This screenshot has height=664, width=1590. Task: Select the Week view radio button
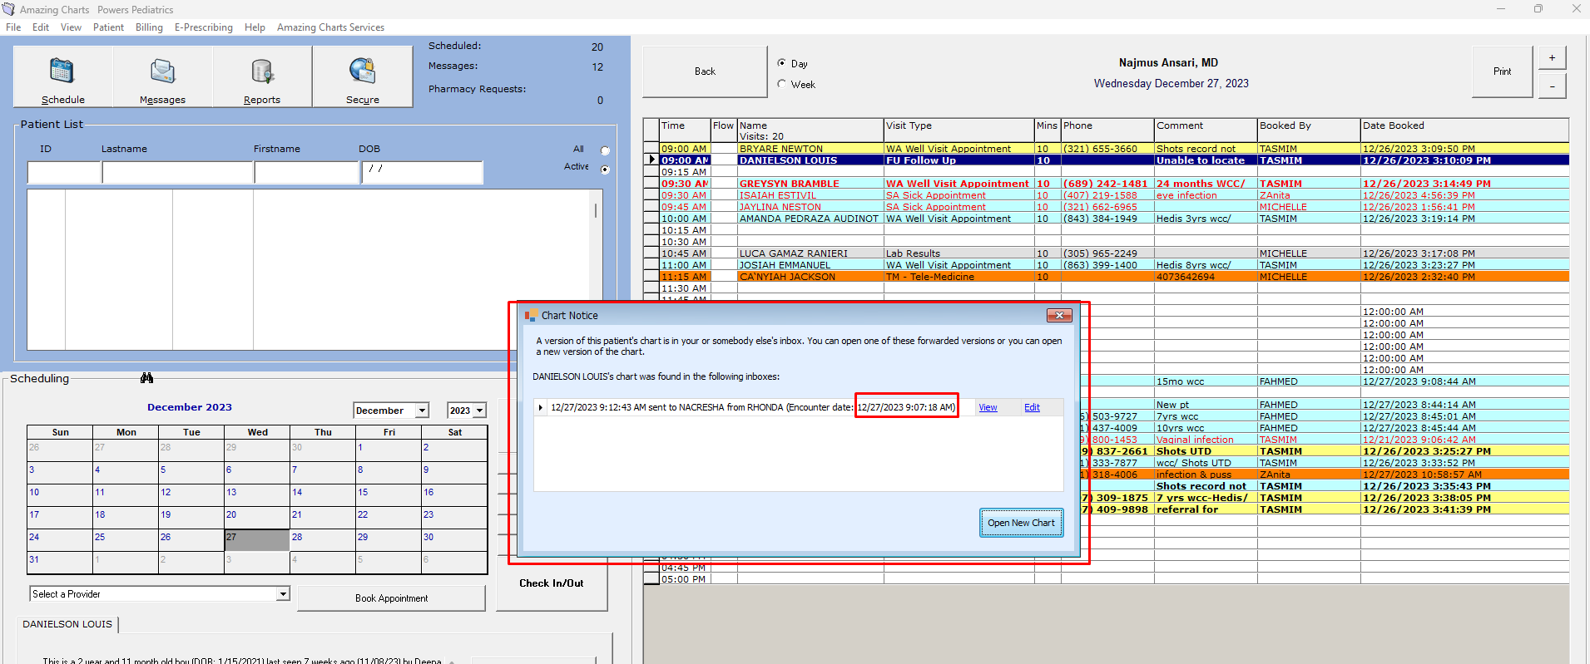781,84
